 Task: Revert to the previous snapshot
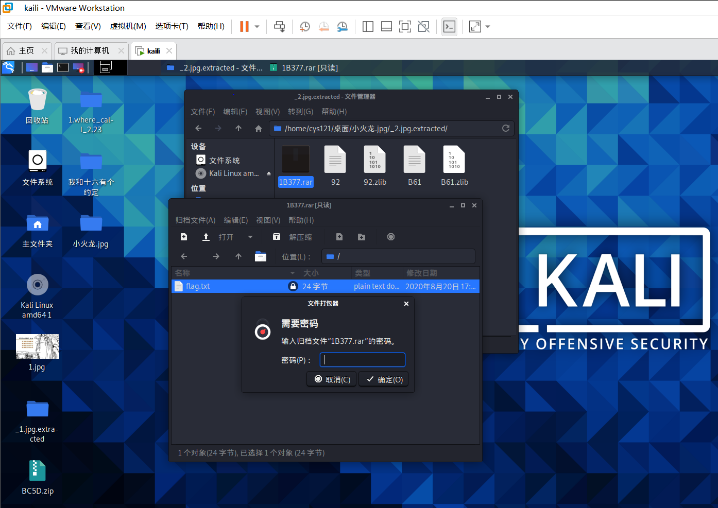coord(323,26)
